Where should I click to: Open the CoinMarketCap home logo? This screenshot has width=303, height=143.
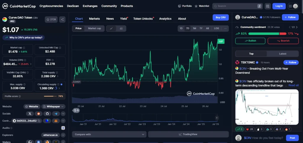pos(19,6)
